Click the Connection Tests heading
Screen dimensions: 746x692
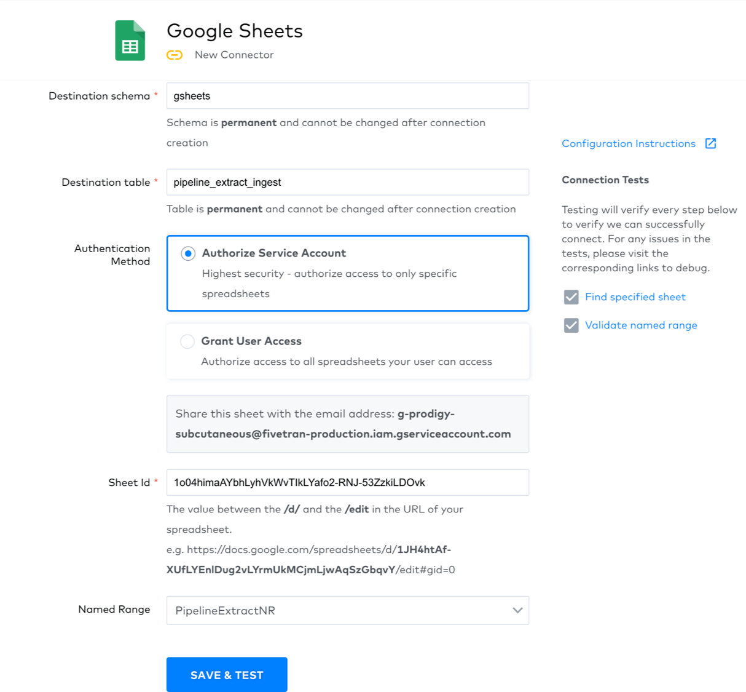605,180
